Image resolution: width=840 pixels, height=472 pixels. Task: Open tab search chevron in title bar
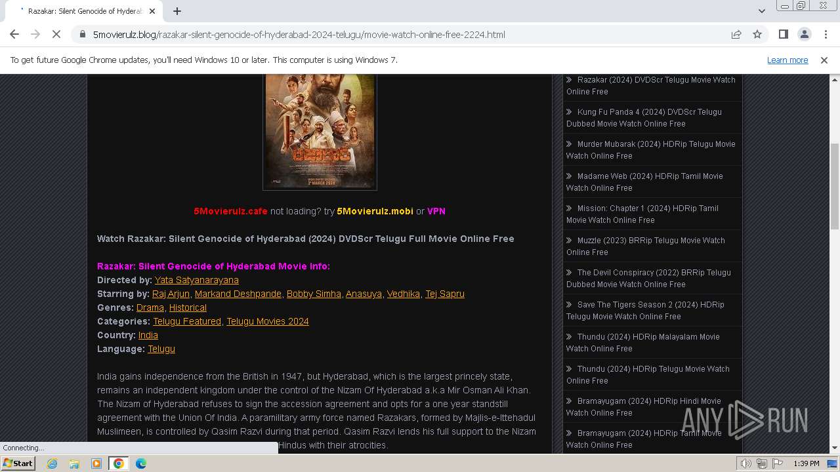coord(761,11)
